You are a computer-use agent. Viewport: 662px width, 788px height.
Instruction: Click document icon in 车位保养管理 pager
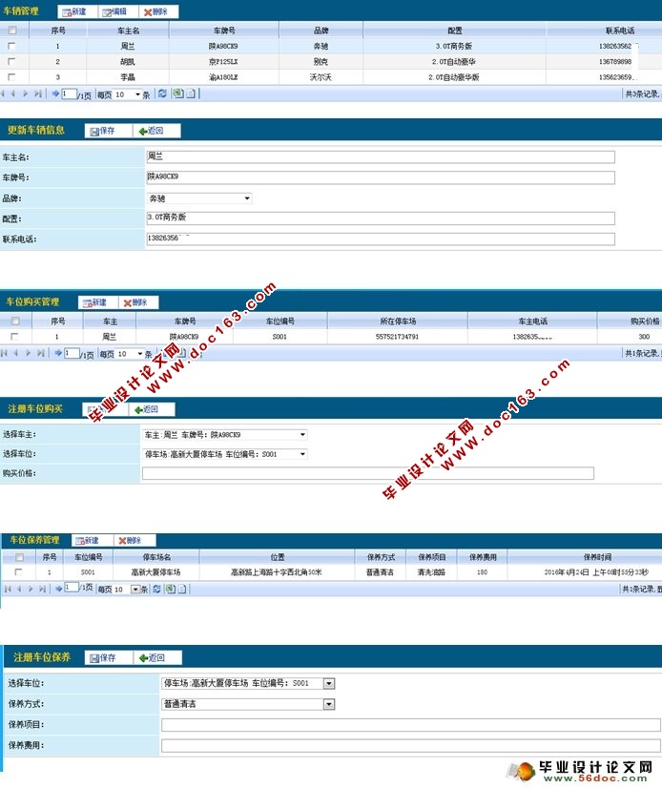point(182,589)
